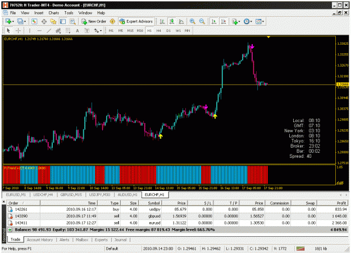Switch chart to candlesticks type

(x=172, y=21)
